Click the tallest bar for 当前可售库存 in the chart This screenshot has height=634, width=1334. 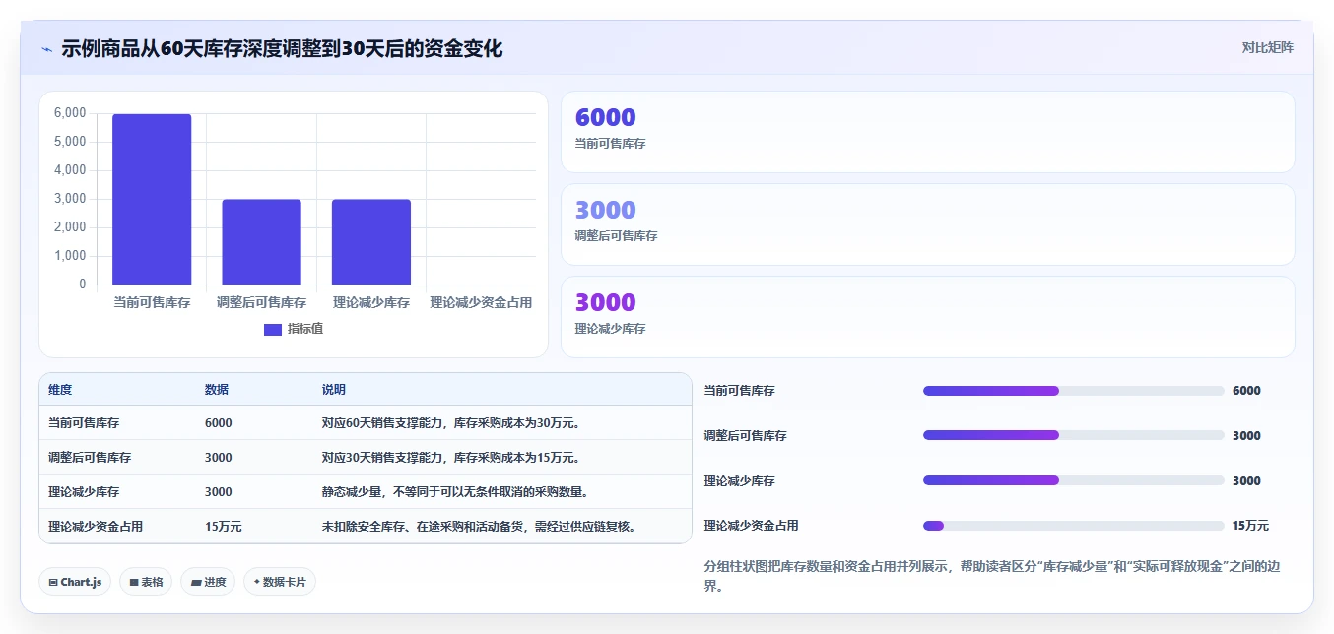click(x=152, y=199)
